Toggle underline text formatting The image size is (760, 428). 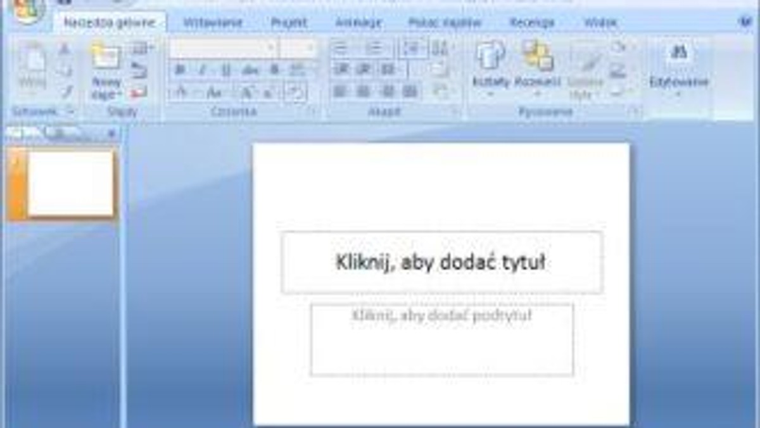click(x=225, y=70)
